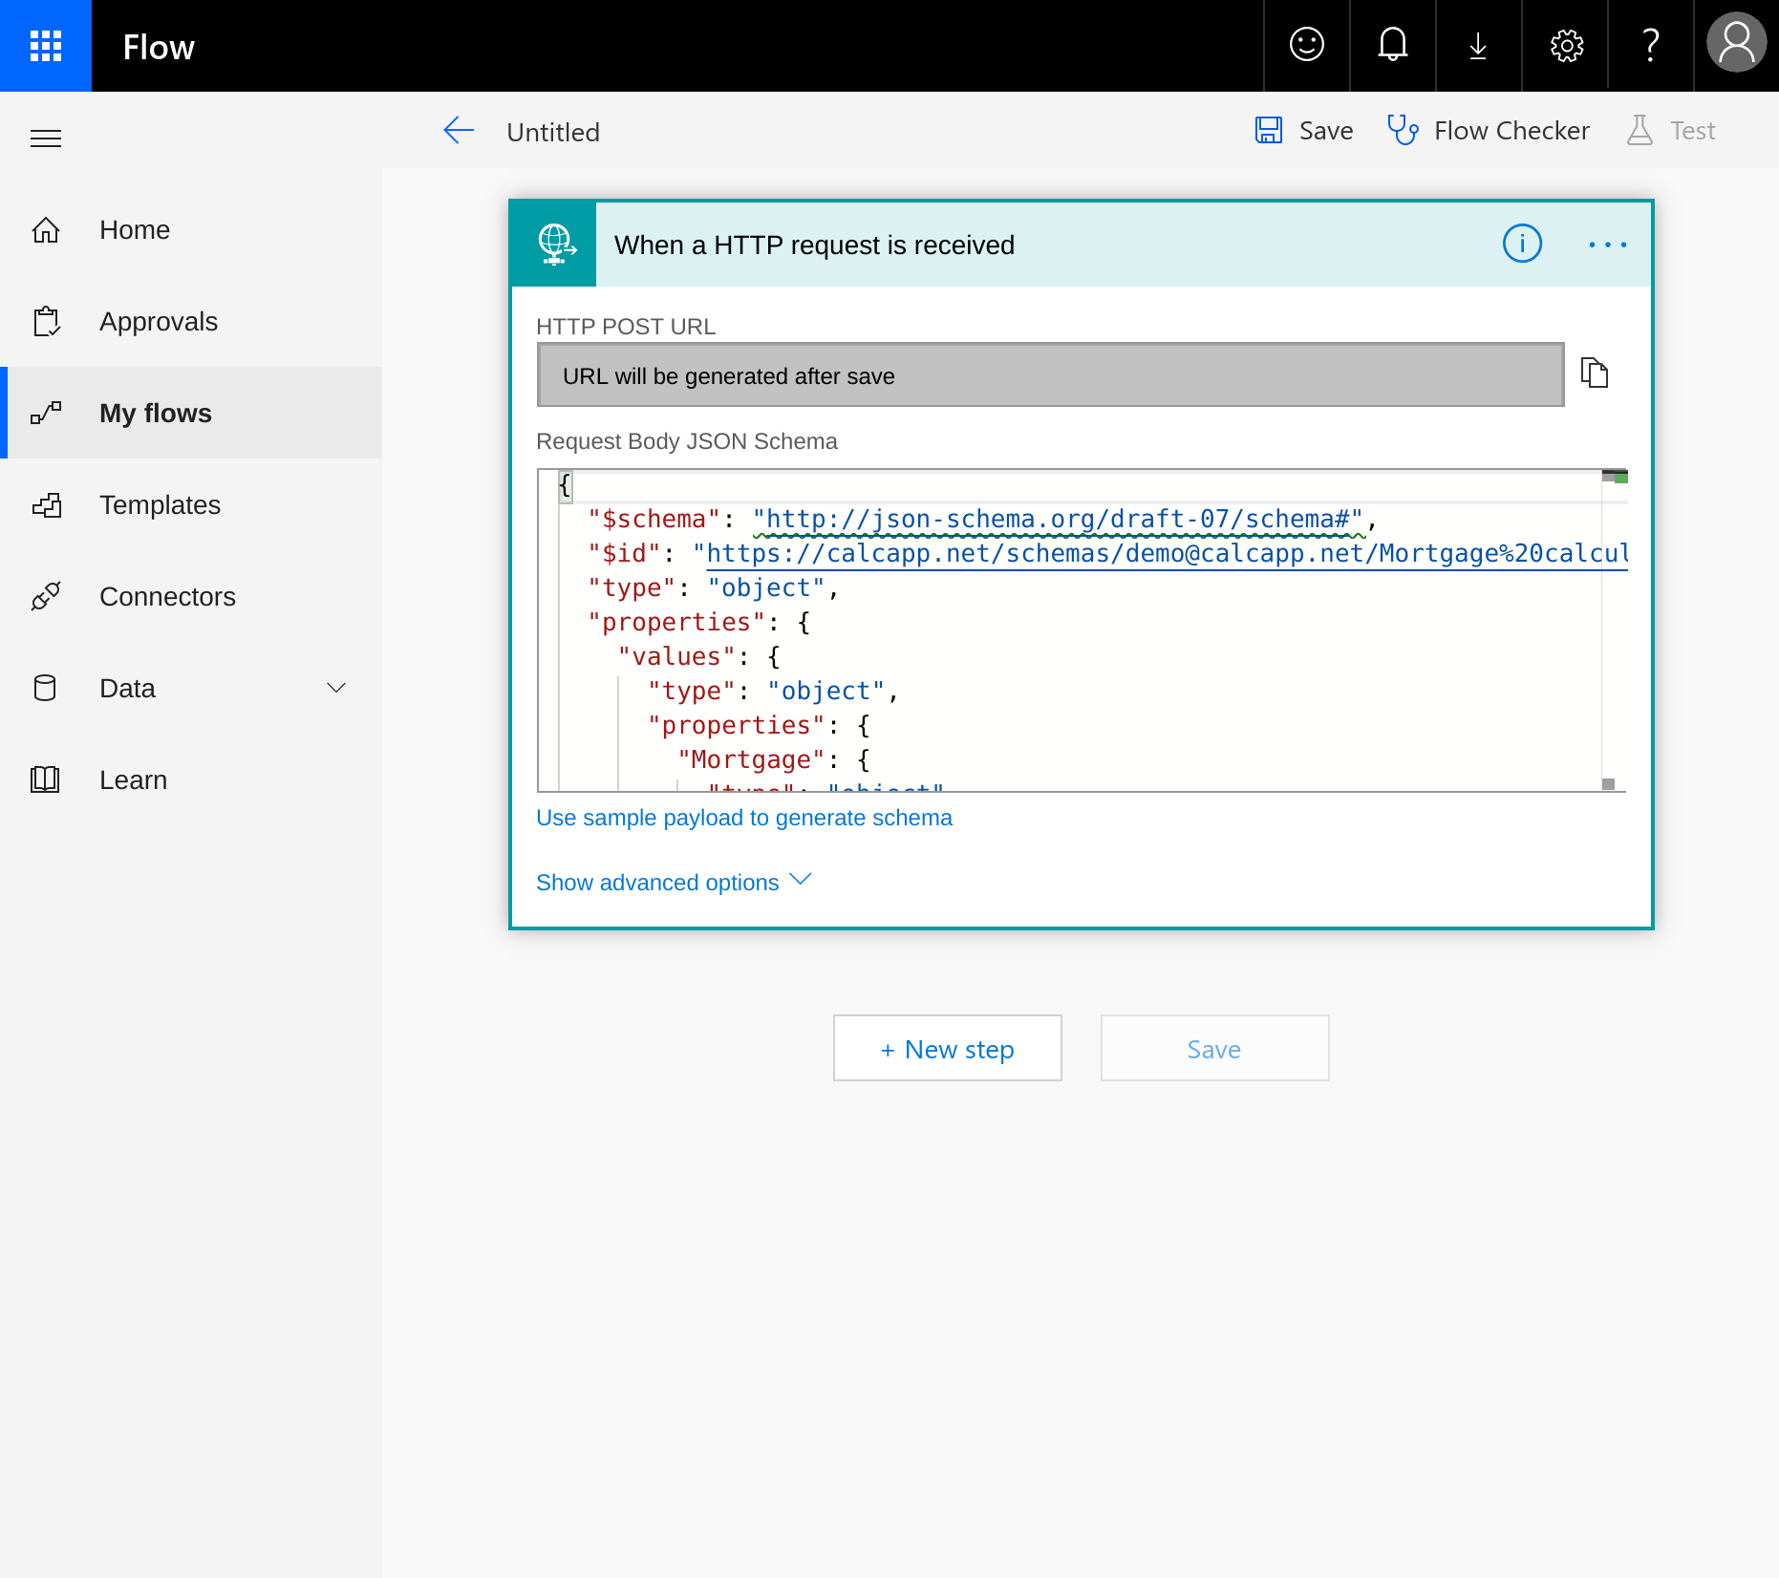Select the Data item in sidebar
This screenshot has height=1578, width=1779.
pos(191,688)
